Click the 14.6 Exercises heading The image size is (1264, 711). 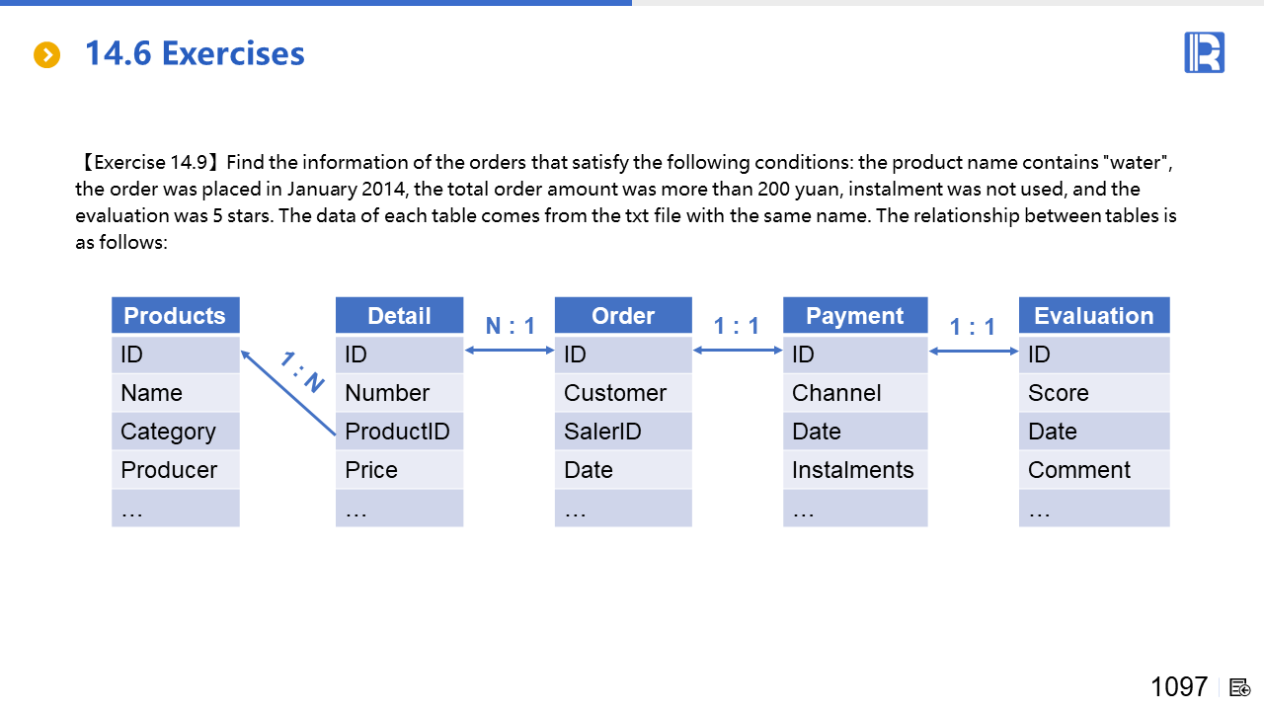click(195, 53)
